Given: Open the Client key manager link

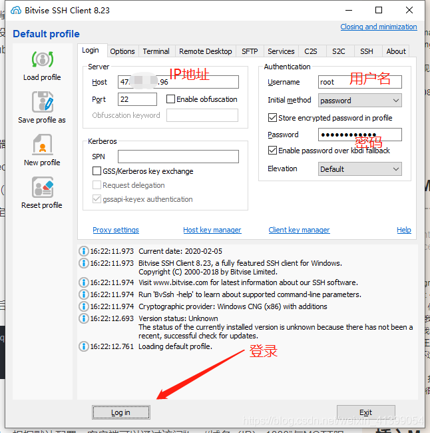Looking at the screenshot, I should pyautogui.click(x=299, y=230).
